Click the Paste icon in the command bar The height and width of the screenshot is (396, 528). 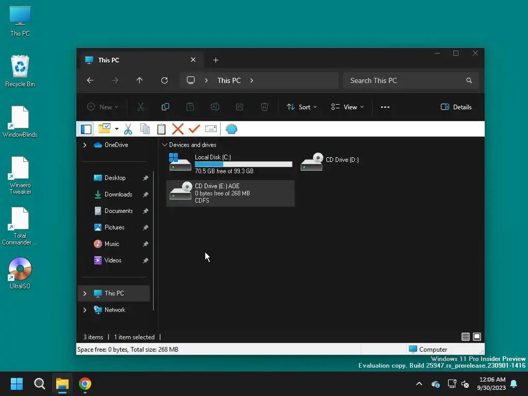tap(190, 107)
